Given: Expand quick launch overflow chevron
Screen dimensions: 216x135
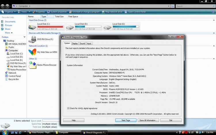Looking at the screenshot, I should [x=25, y=132].
